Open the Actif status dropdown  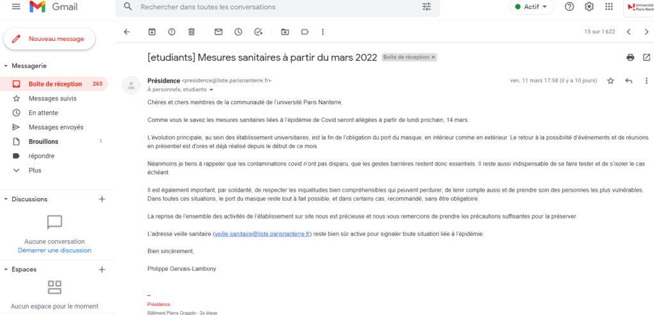click(531, 6)
